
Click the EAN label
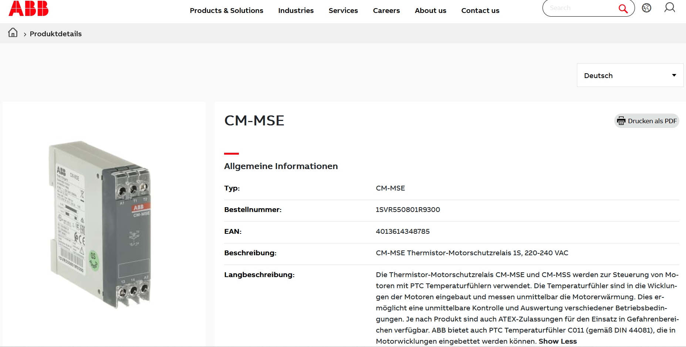click(233, 231)
